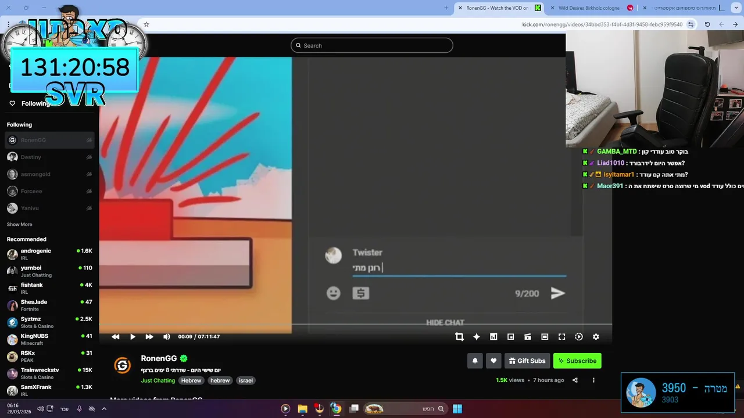Subscribe to RonenGG channel
The height and width of the screenshot is (418, 744).
[x=577, y=361]
